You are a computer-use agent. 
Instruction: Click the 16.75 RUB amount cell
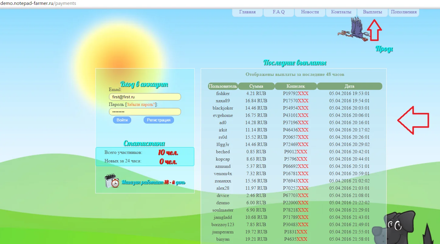(x=256, y=115)
